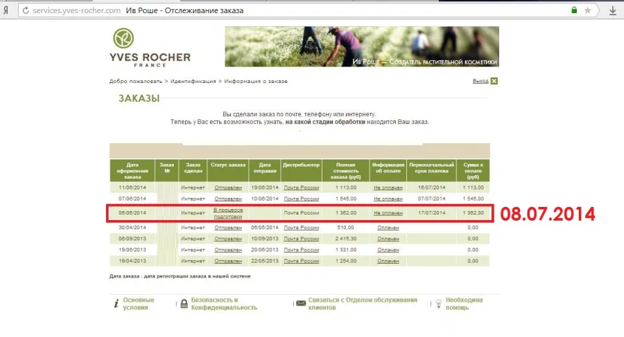The image size is (624, 337).
Task: Click В процессе подготовки status link
Action: pos(228,213)
